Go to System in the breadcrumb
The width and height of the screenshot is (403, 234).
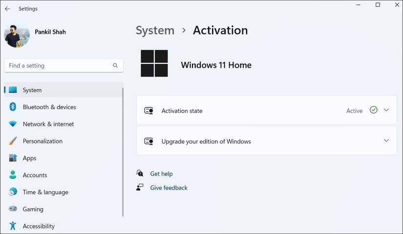[x=155, y=30]
